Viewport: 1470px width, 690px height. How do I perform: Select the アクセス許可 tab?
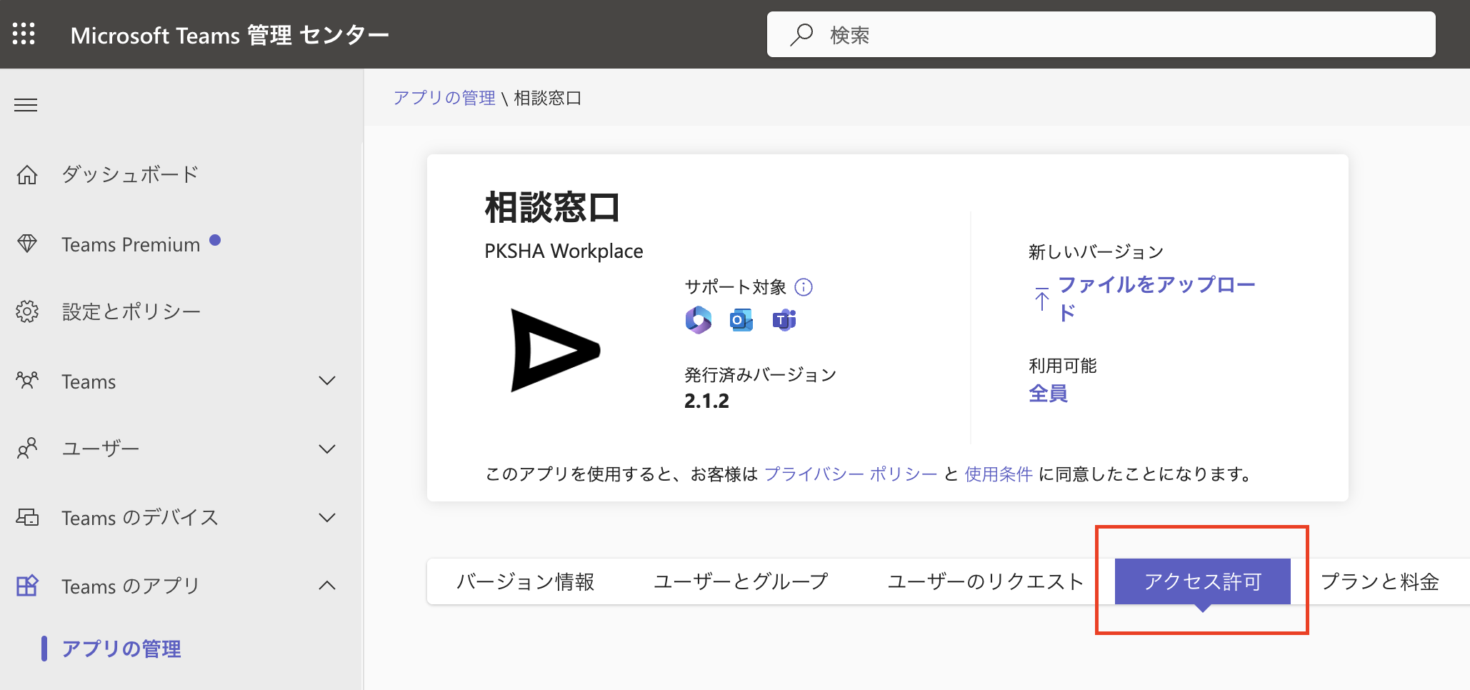click(1203, 582)
